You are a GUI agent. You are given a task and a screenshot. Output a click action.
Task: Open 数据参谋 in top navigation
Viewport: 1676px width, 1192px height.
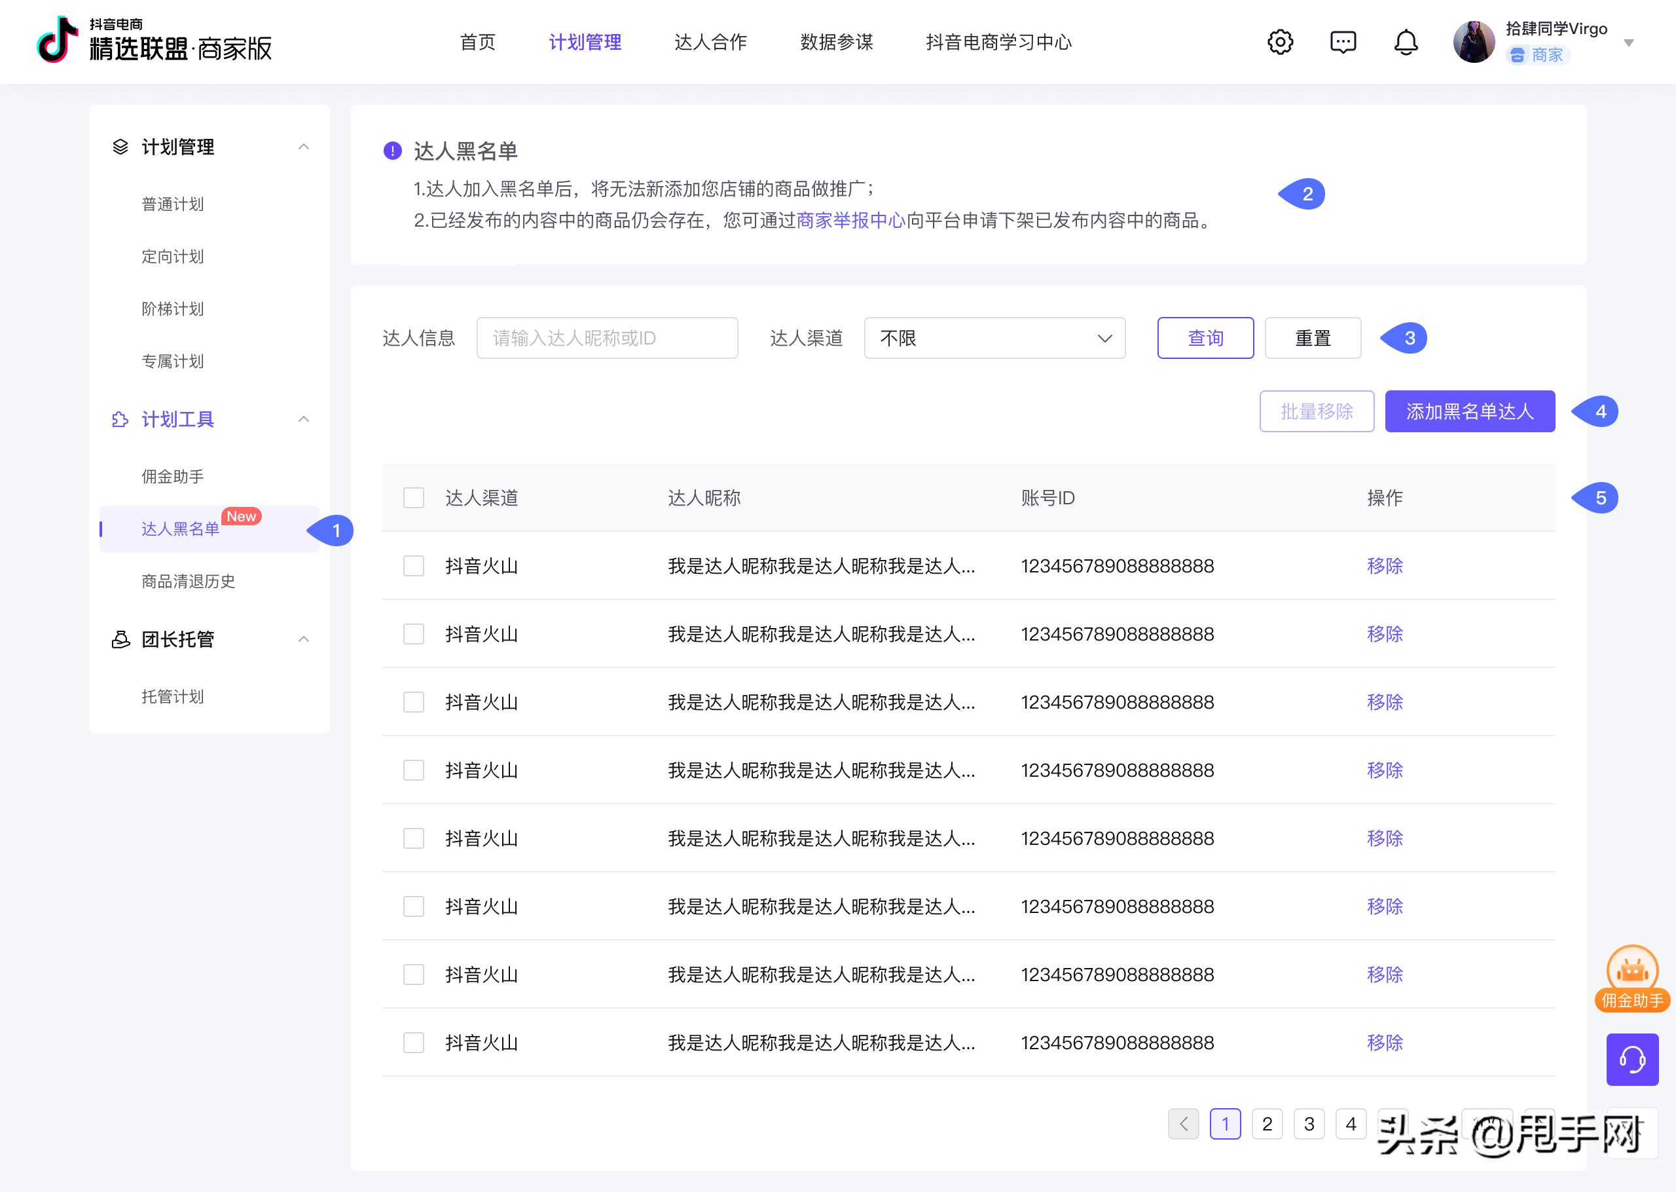836,42
